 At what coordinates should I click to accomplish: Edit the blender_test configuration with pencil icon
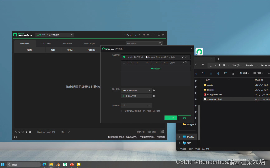coord(186,63)
